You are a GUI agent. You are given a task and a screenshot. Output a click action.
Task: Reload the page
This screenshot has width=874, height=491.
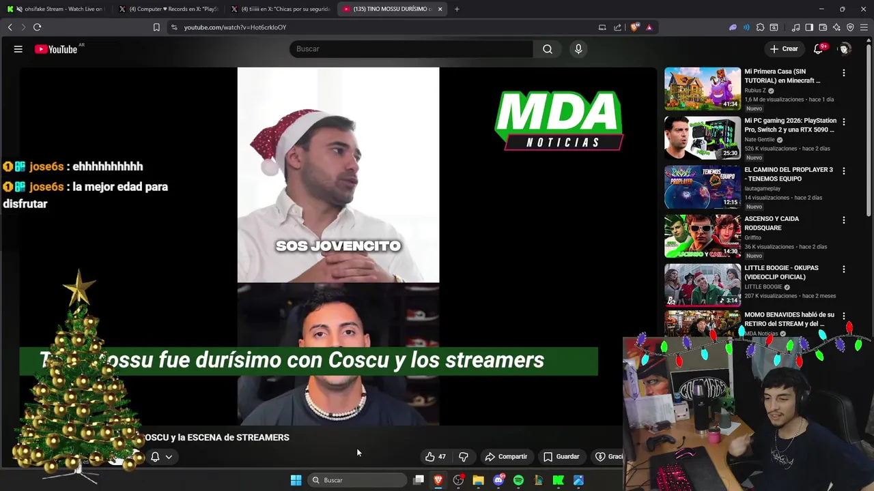37,27
